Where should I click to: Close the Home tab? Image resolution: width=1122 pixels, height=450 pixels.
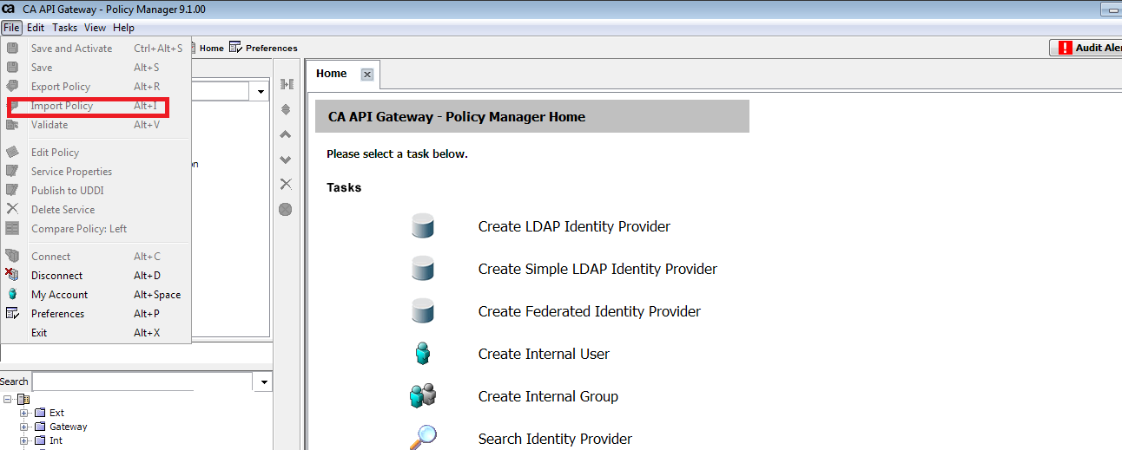click(367, 75)
